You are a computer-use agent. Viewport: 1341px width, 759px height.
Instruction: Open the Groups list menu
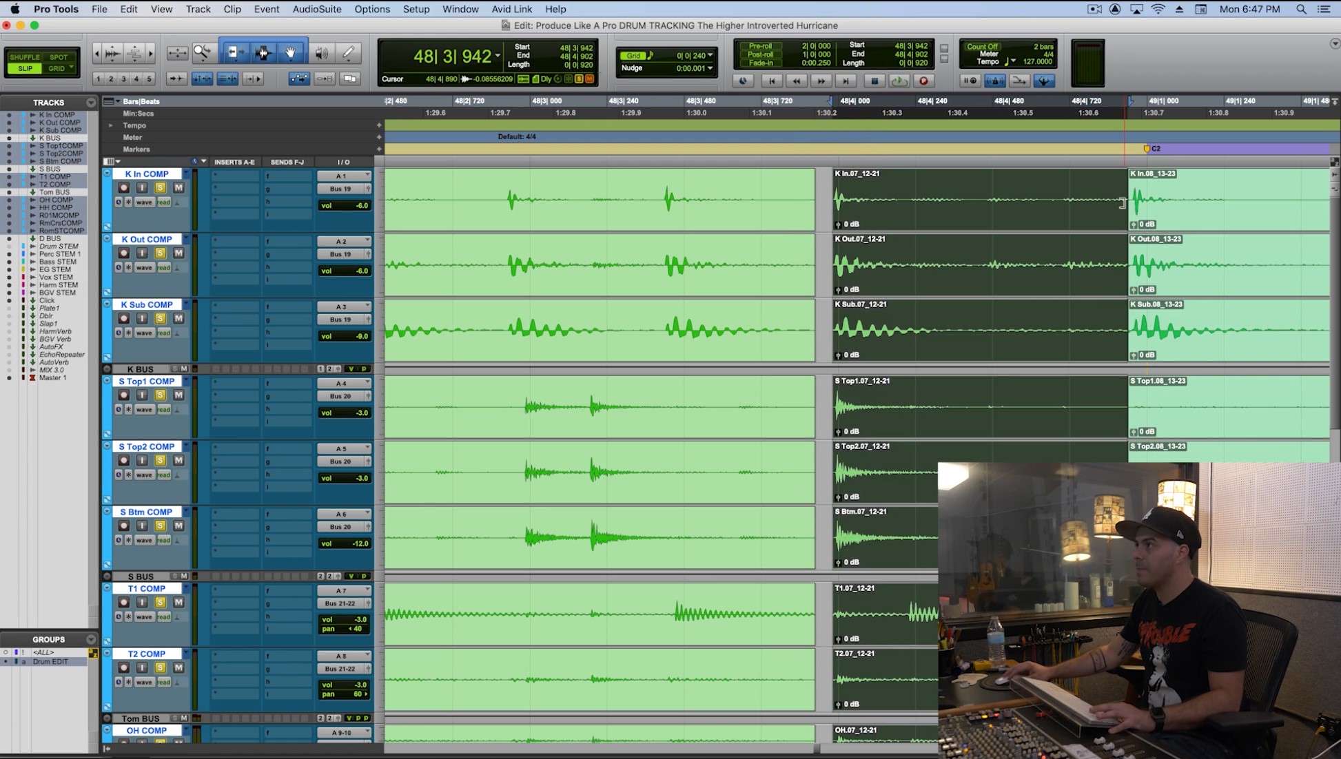tap(91, 640)
